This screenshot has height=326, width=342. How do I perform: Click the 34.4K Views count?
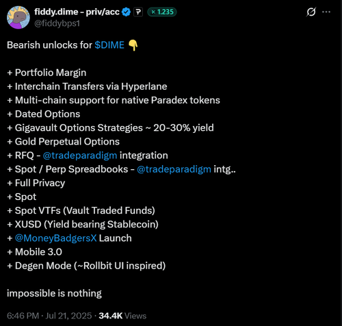122,316
